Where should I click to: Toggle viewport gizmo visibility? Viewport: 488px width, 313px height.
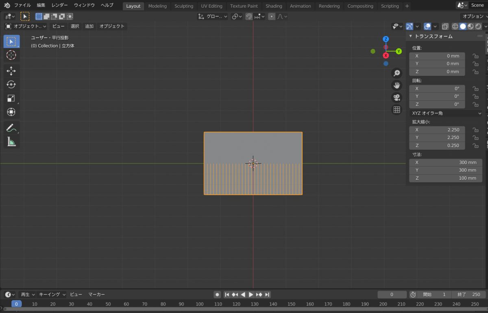point(410,26)
